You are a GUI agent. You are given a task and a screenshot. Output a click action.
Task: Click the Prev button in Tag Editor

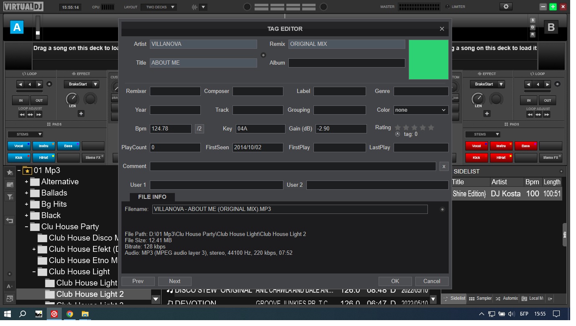138,281
